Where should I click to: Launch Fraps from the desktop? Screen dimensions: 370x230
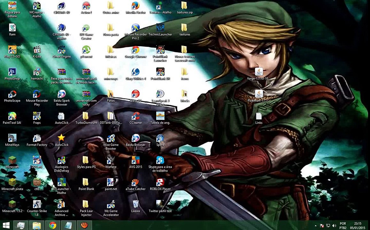(37, 116)
